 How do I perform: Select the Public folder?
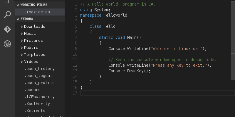click(x=31, y=48)
